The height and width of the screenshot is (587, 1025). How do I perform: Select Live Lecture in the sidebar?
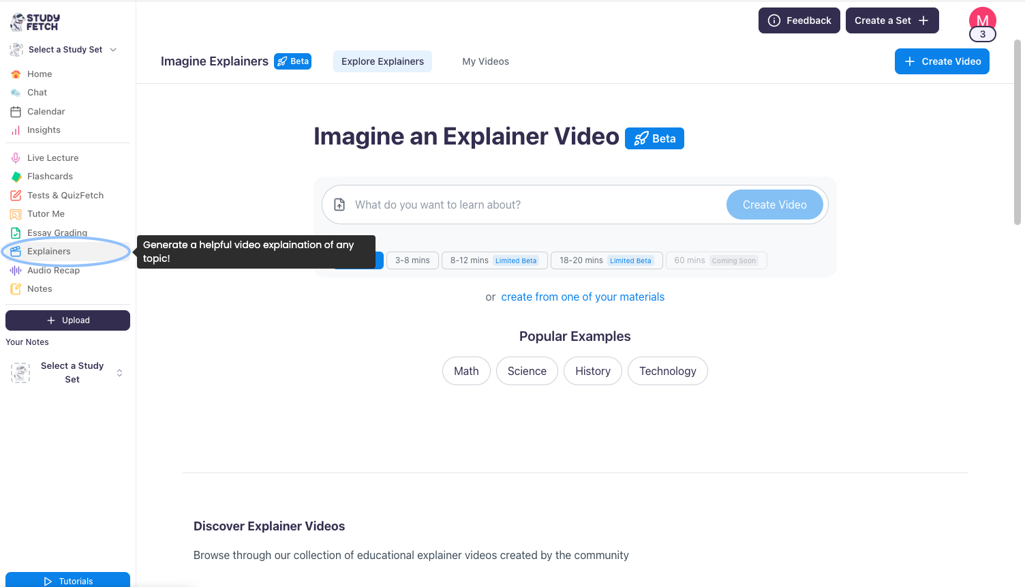click(x=51, y=157)
